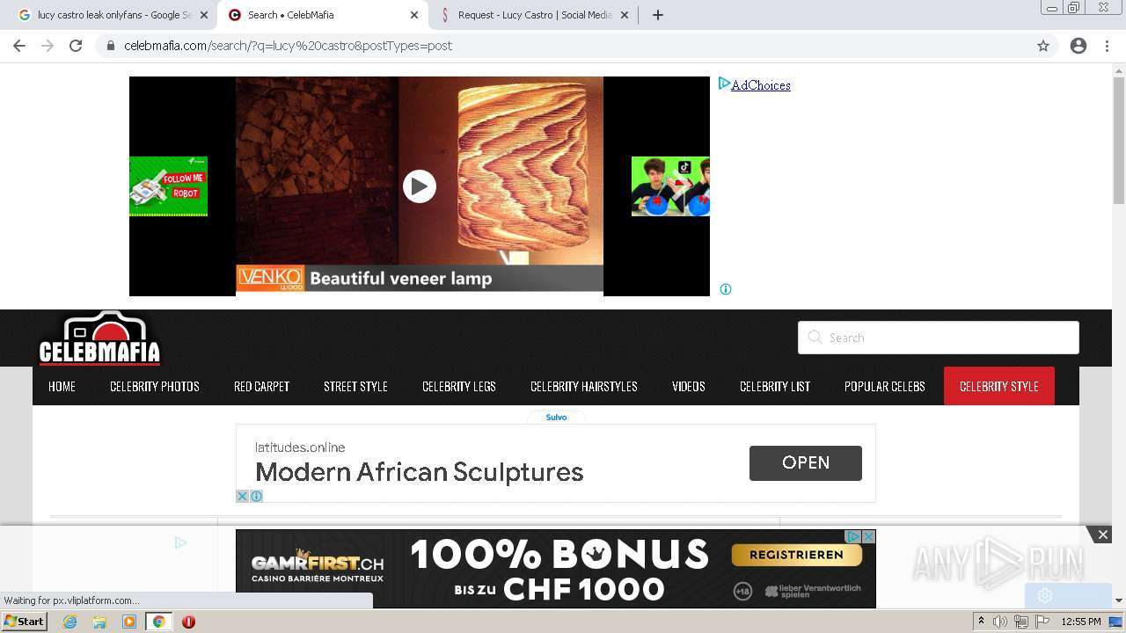Close the Search • CelebMafia tab
Viewport: 1126px width, 633px height.
coord(414,15)
